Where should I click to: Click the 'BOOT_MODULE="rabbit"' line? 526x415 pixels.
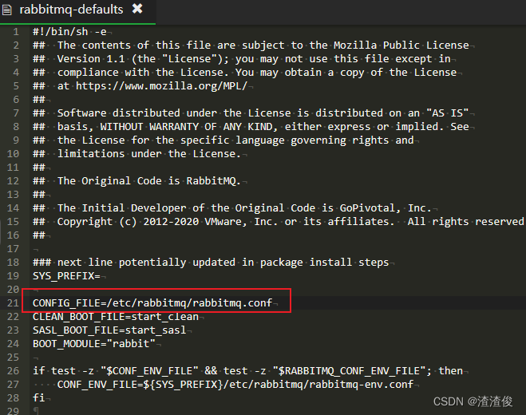pos(94,343)
